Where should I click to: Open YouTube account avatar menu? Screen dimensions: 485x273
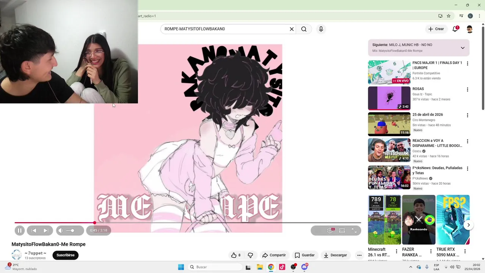(469, 29)
